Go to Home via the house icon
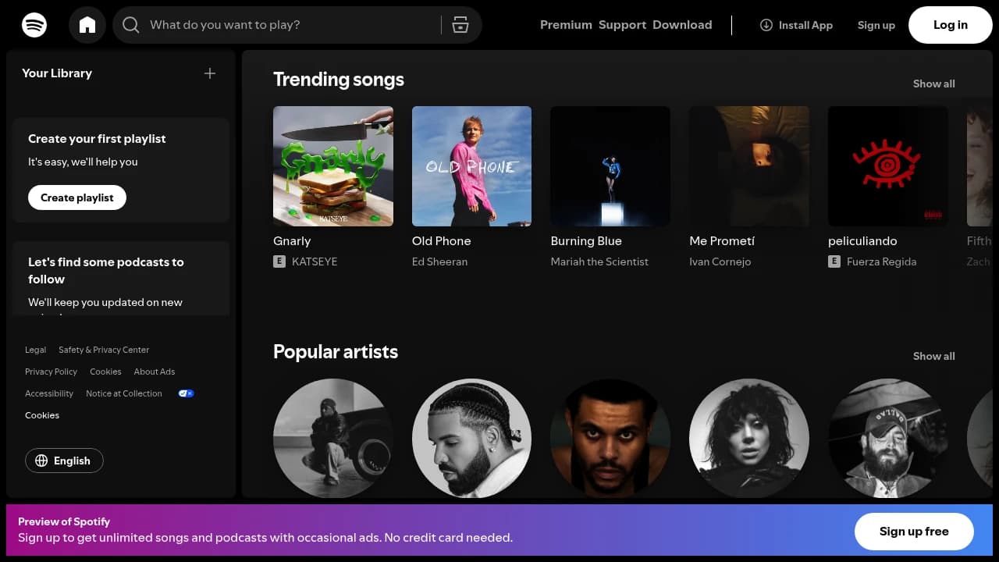Viewport: 999px width, 562px height. (87, 25)
